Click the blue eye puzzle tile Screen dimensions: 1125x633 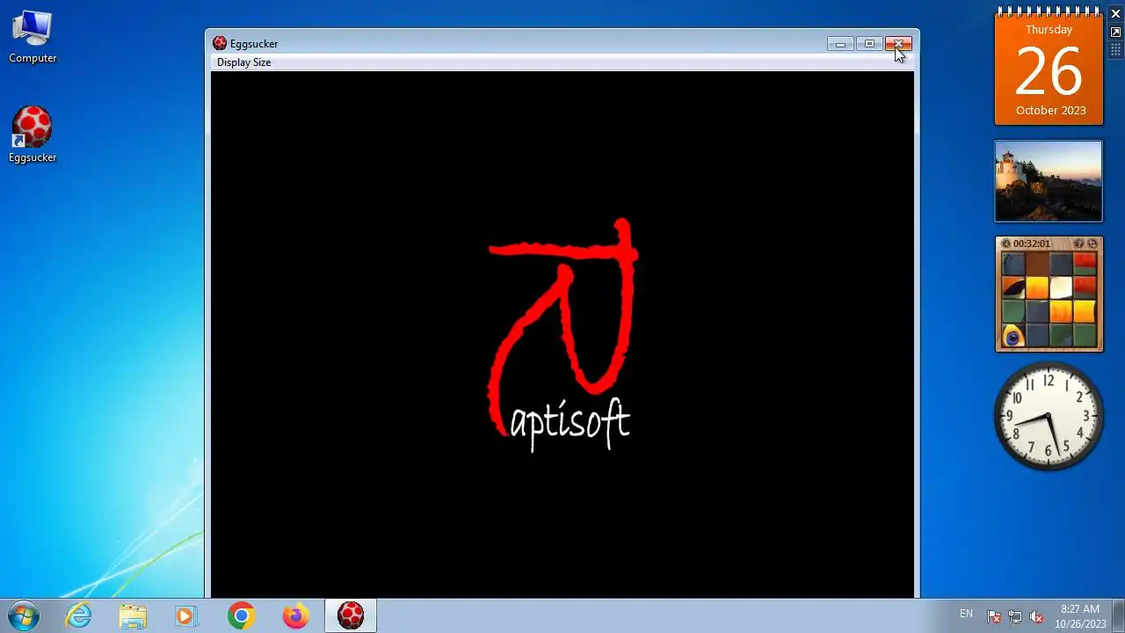[1013, 337]
